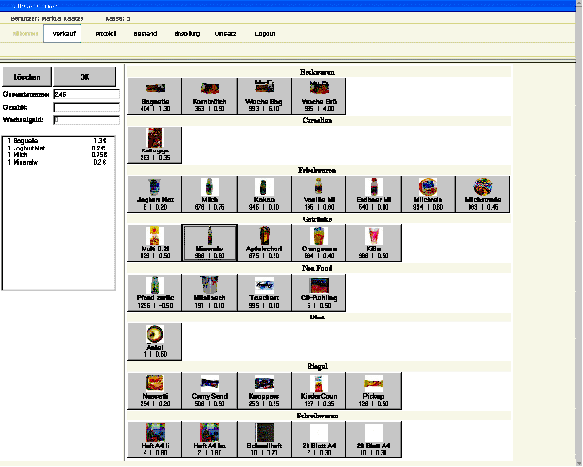Click the Wechselgeld input field
The height and width of the screenshot is (467, 583).
click(86, 120)
